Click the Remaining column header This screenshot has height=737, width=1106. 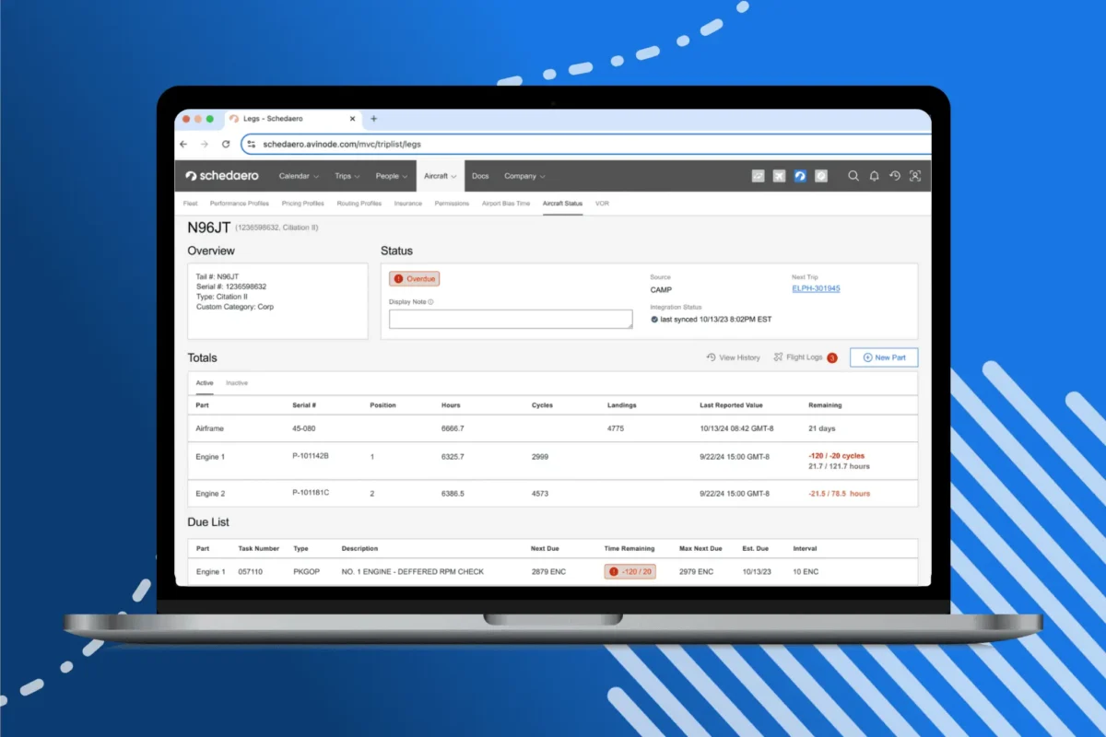(825, 405)
